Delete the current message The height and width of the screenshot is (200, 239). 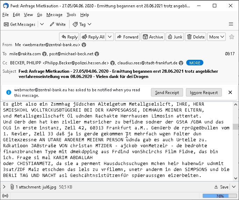(196, 37)
